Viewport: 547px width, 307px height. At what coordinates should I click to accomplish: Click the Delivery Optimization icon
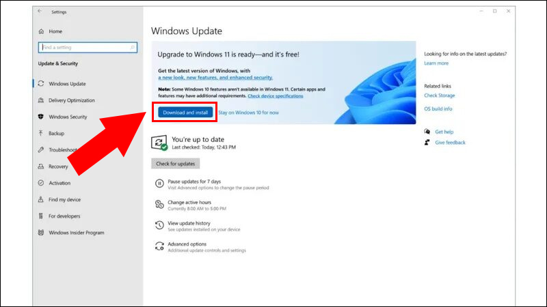pyautogui.click(x=41, y=100)
